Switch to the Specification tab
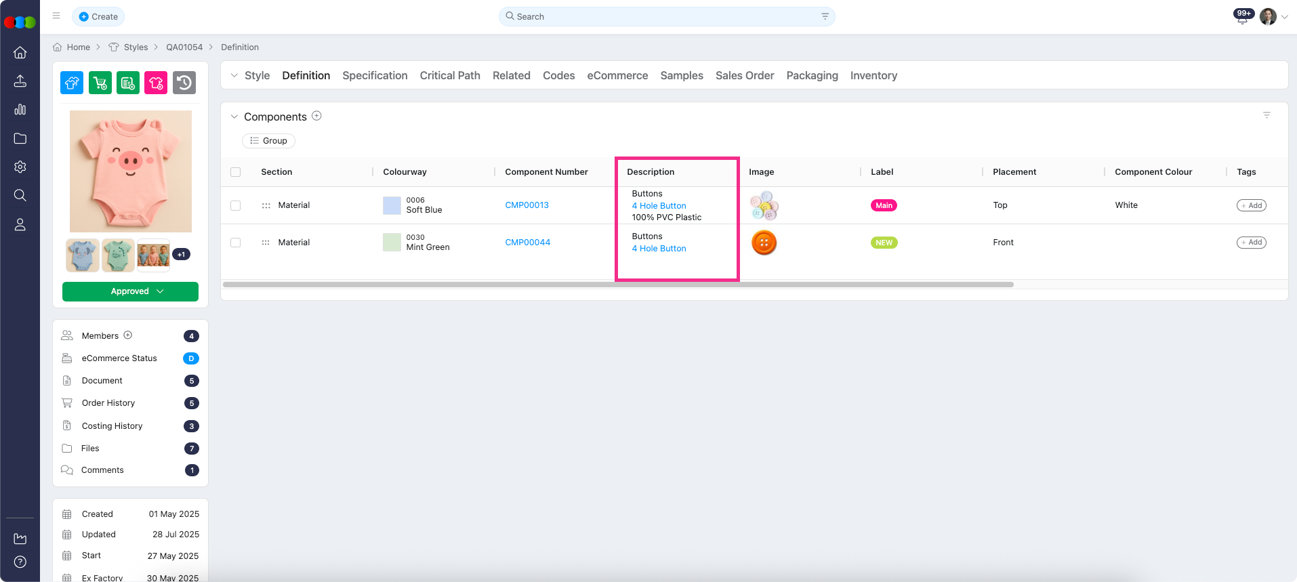The height and width of the screenshot is (582, 1297). [x=375, y=76]
